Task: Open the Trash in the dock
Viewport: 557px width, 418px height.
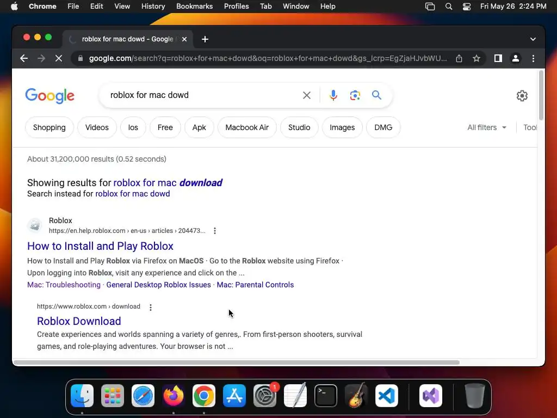Action: [474, 396]
